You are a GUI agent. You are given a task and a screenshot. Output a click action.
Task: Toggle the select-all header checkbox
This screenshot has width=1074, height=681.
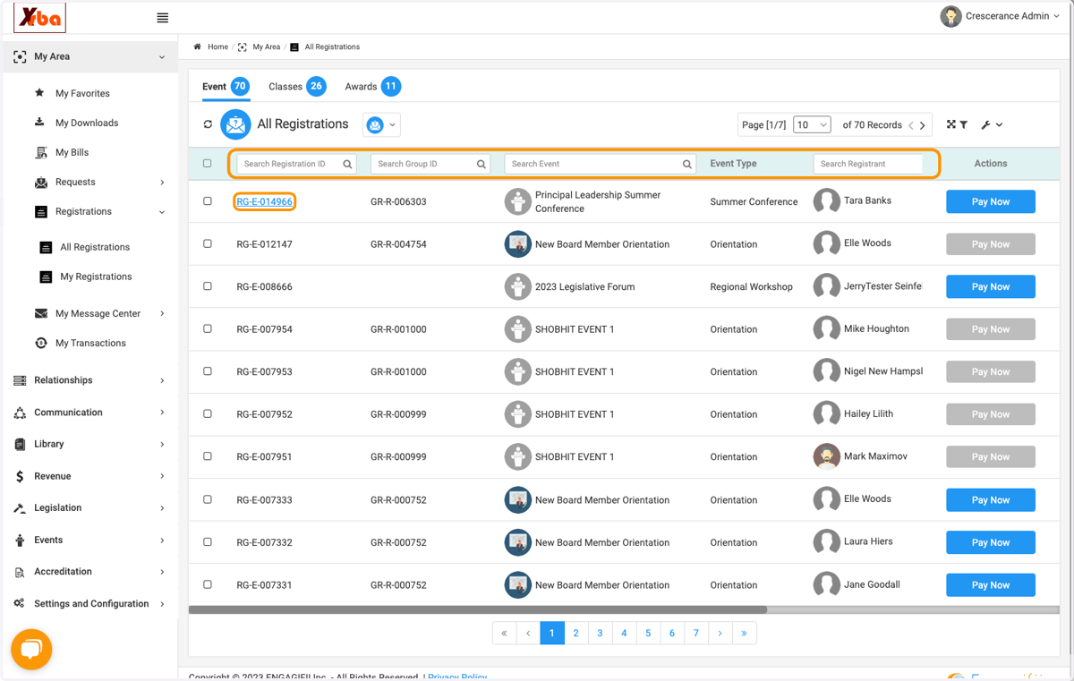coord(208,164)
